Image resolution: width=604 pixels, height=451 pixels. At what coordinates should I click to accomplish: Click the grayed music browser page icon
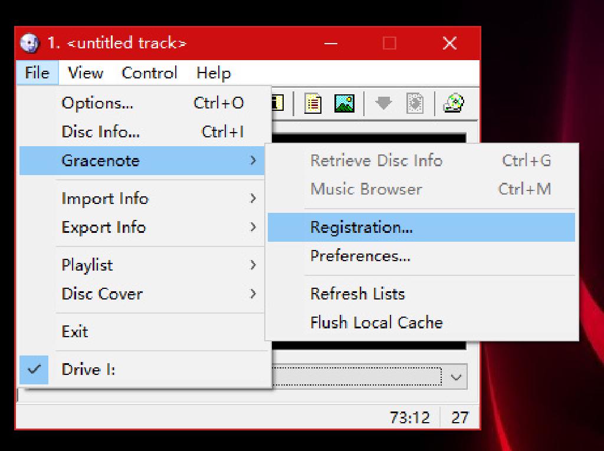click(415, 103)
